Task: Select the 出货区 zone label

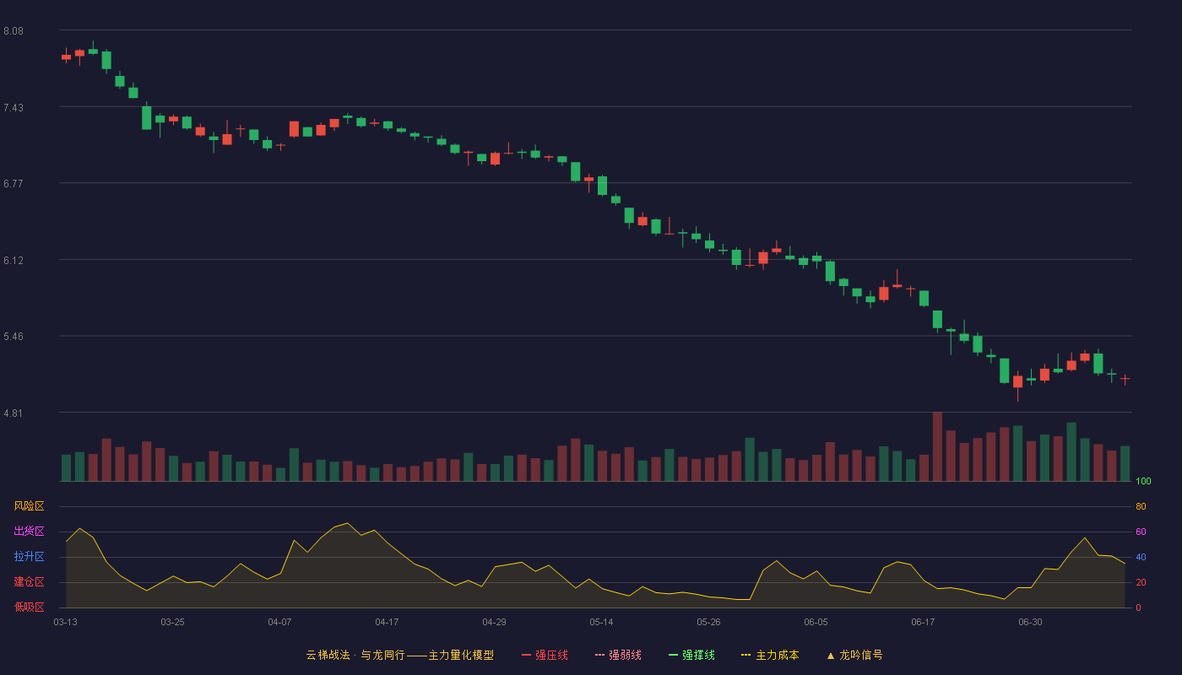Action: click(x=30, y=532)
